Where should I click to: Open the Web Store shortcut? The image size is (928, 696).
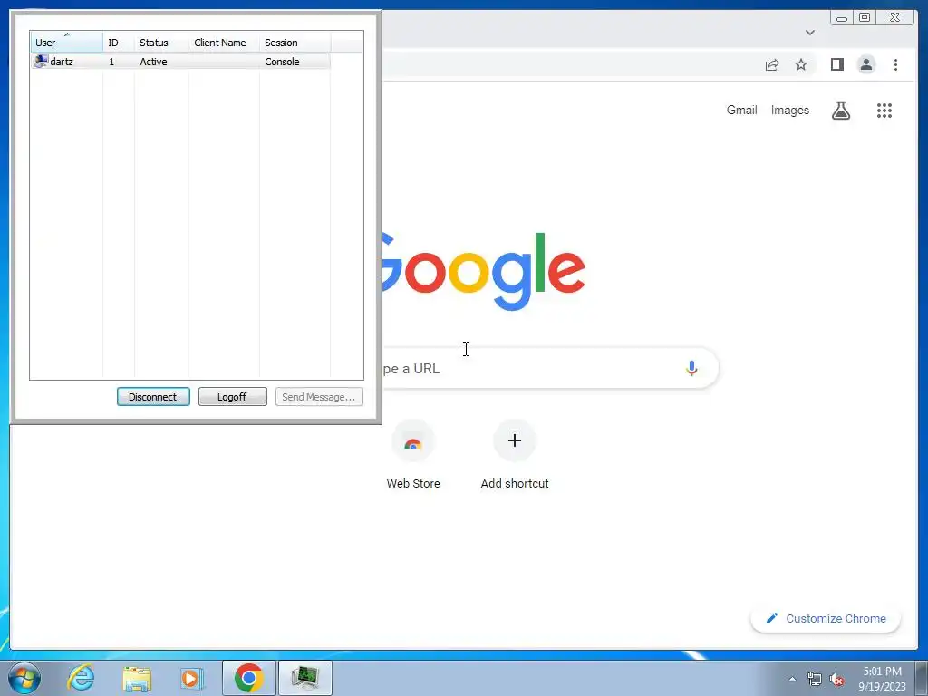[413, 455]
